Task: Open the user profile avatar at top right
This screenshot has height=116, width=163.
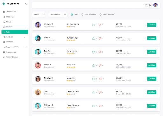Action: (x=155, y=5)
